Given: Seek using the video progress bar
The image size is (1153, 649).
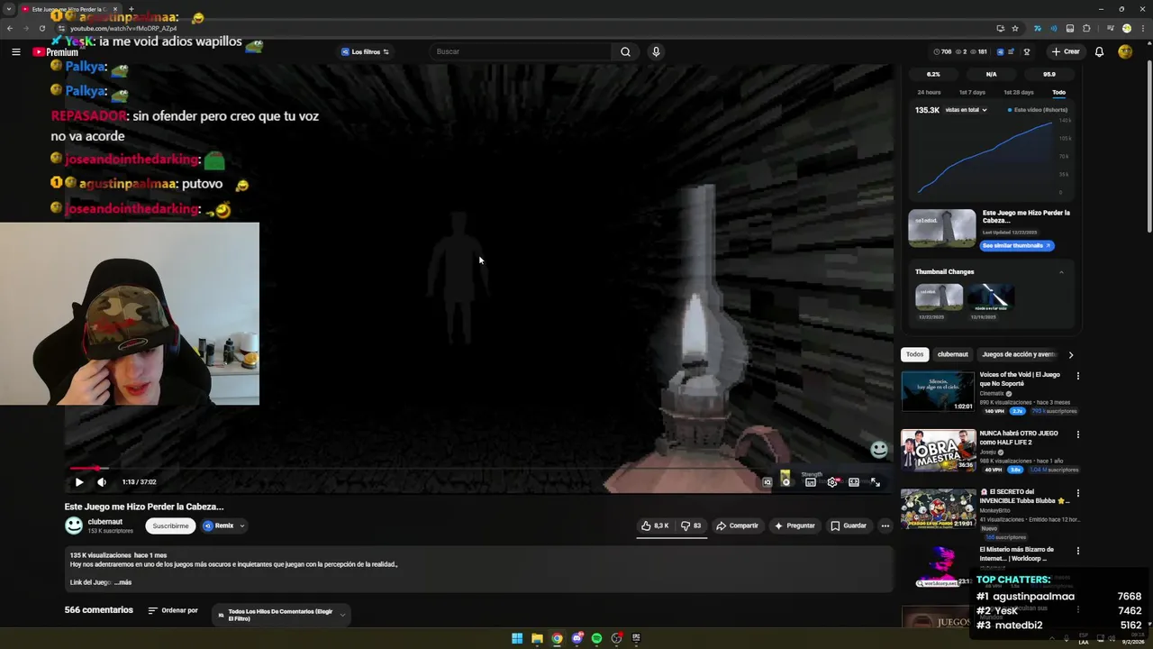Looking at the screenshot, I should click(x=479, y=468).
